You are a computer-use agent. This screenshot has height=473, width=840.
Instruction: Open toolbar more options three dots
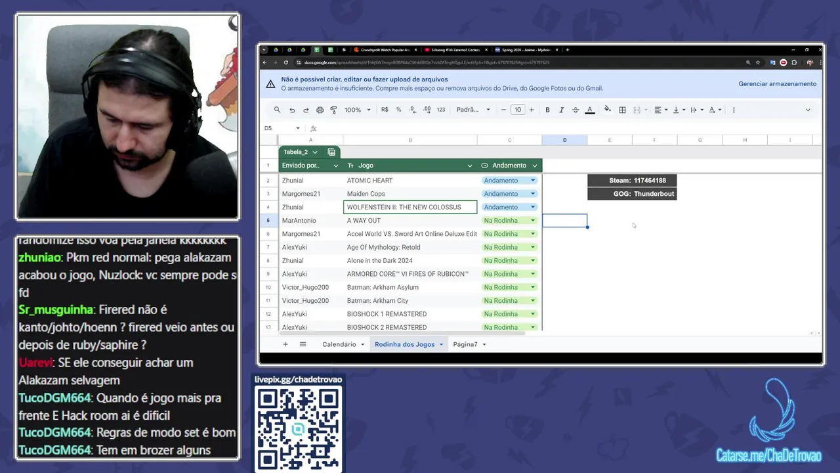[x=734, y=110]
